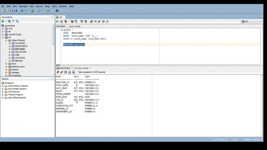Expand the Views node
This screenshot has height=150, width=267.
pos(6,64)
